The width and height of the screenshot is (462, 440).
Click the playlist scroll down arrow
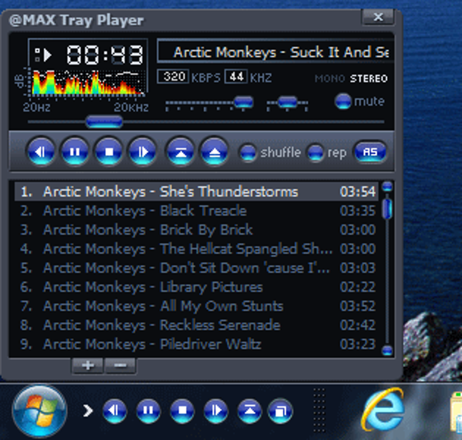coord(387,350)
